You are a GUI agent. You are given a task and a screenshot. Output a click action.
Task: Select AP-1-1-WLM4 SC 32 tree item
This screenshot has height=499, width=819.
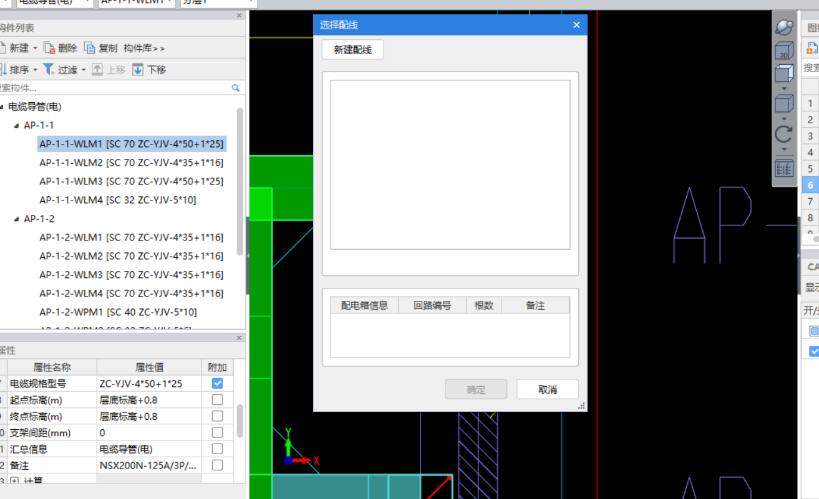(118, 200)
